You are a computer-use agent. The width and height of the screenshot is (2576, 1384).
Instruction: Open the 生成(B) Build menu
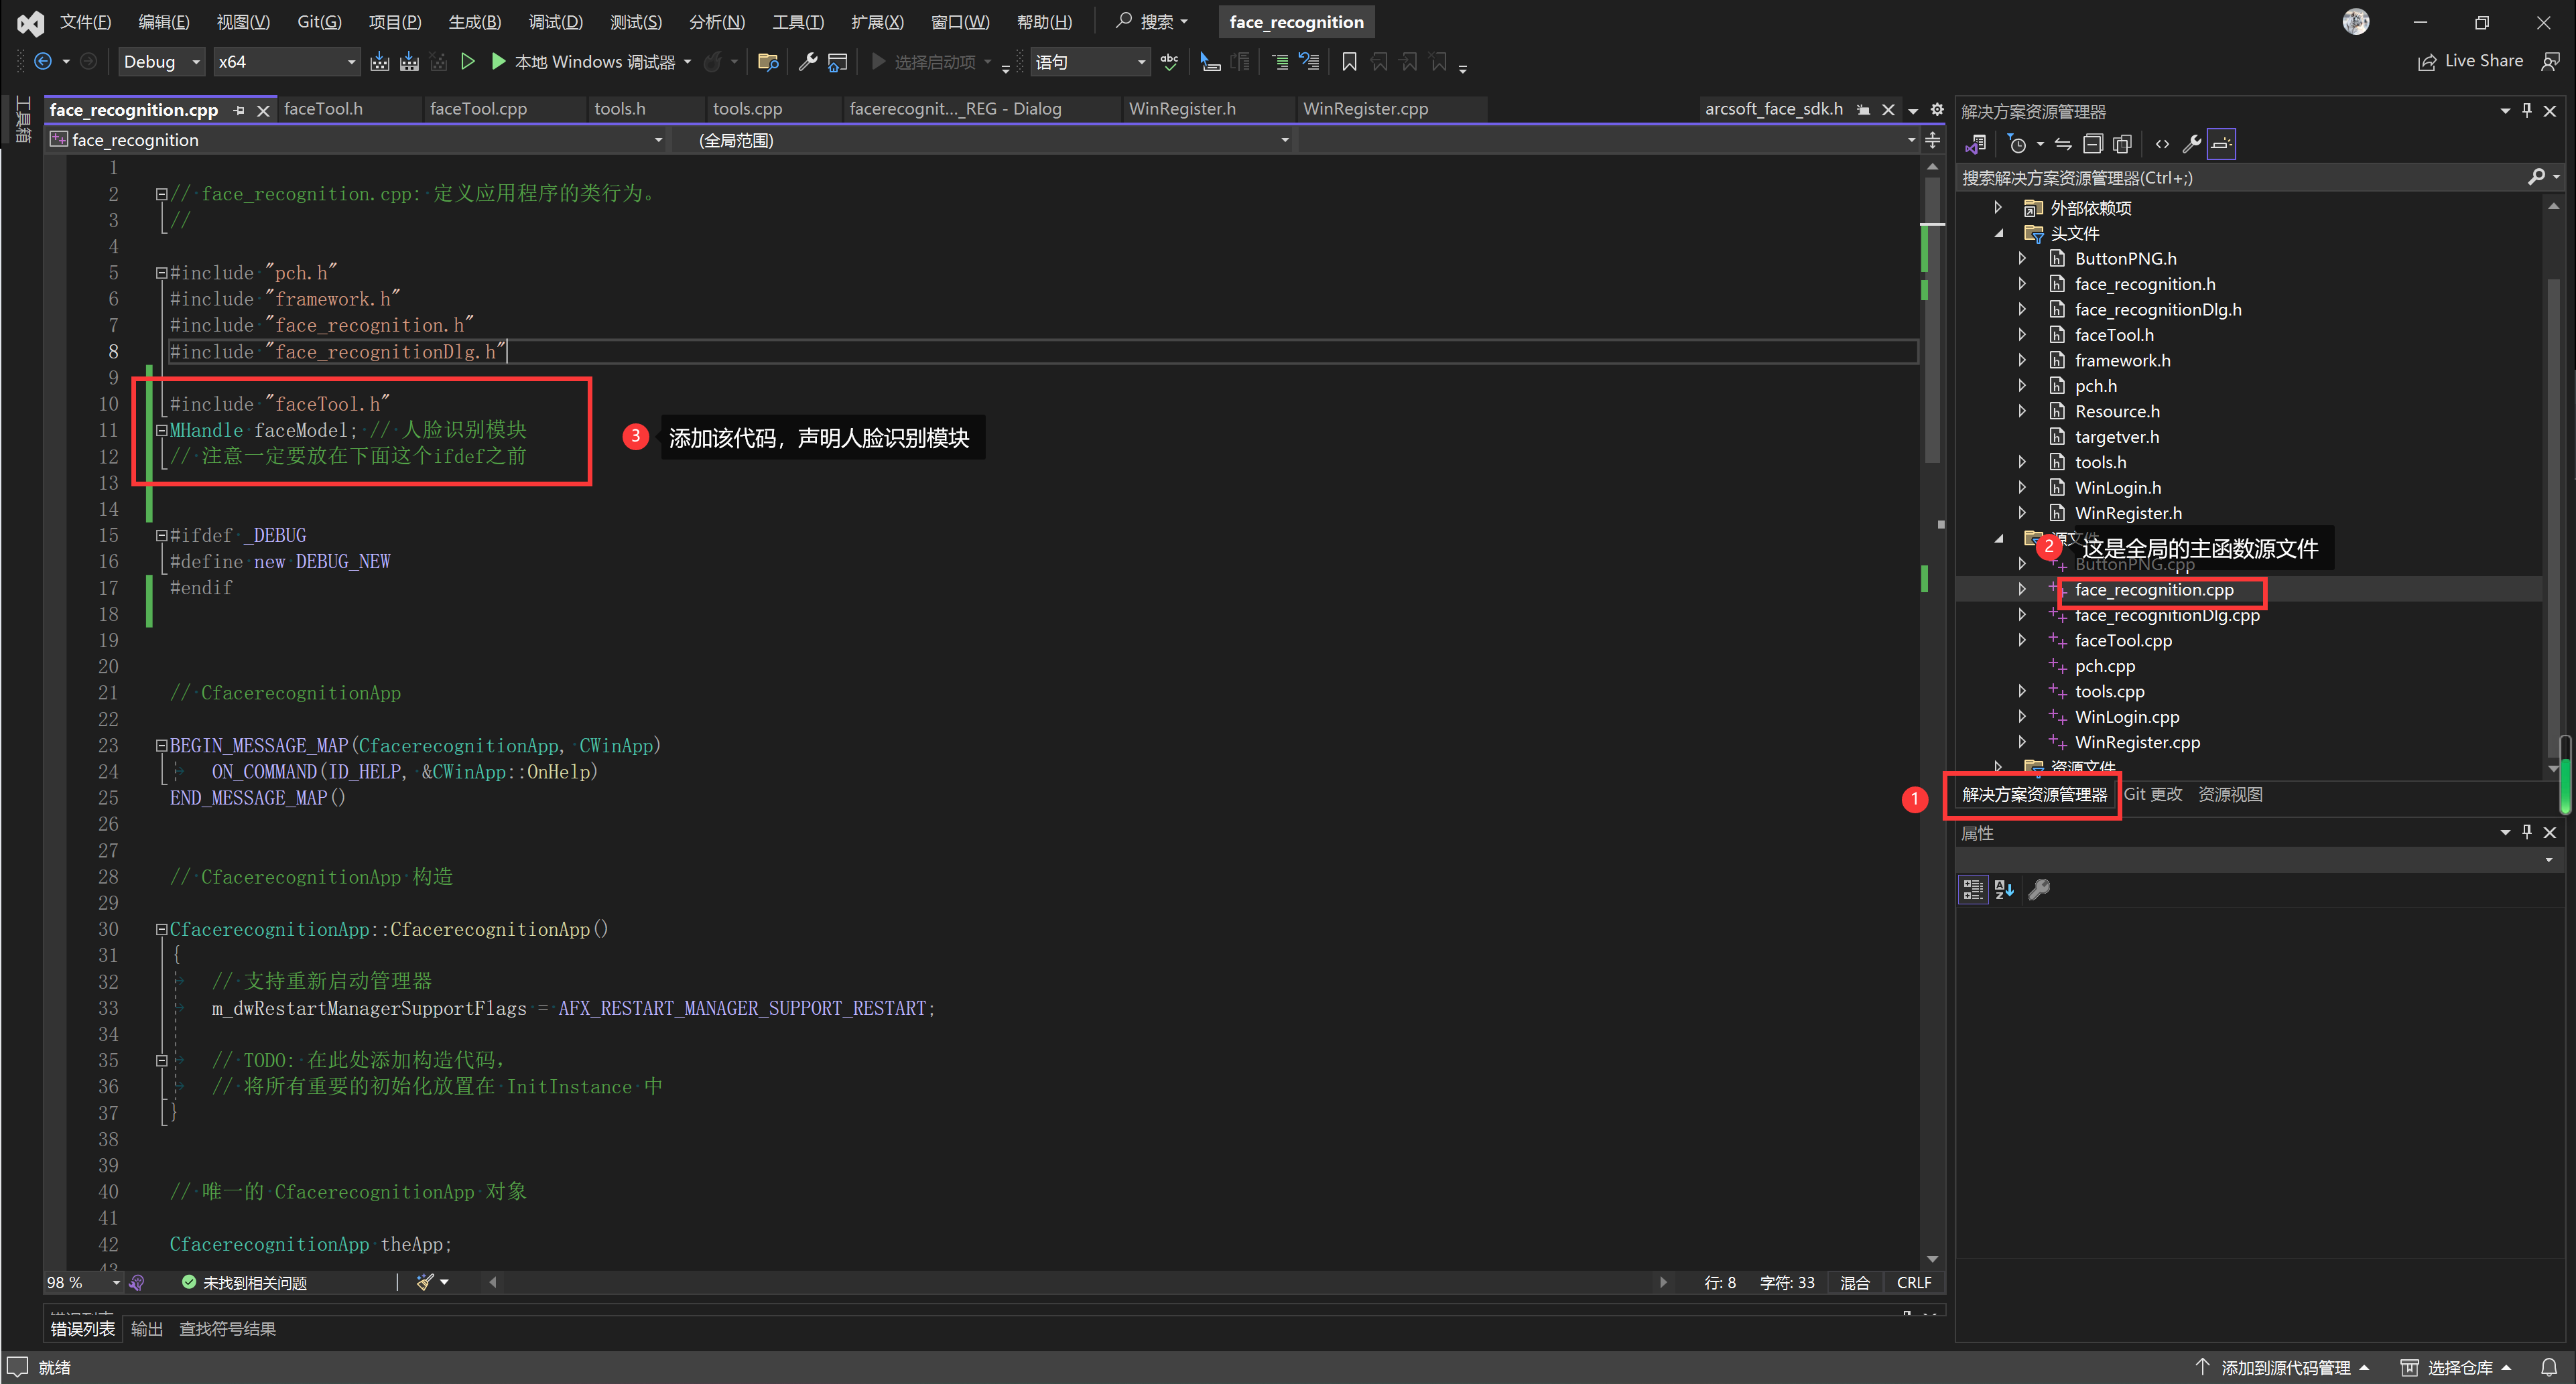pyautogui.click(x=474, y=22)
